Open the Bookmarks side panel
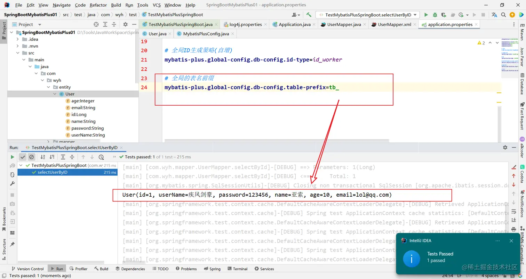This screenshot has height=279, width=526. [x=4, y=220]
